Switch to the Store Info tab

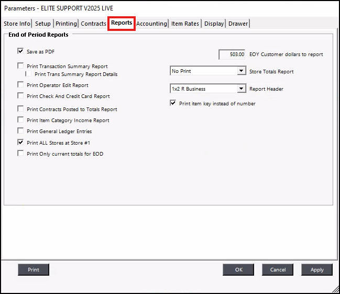(17, 24)
